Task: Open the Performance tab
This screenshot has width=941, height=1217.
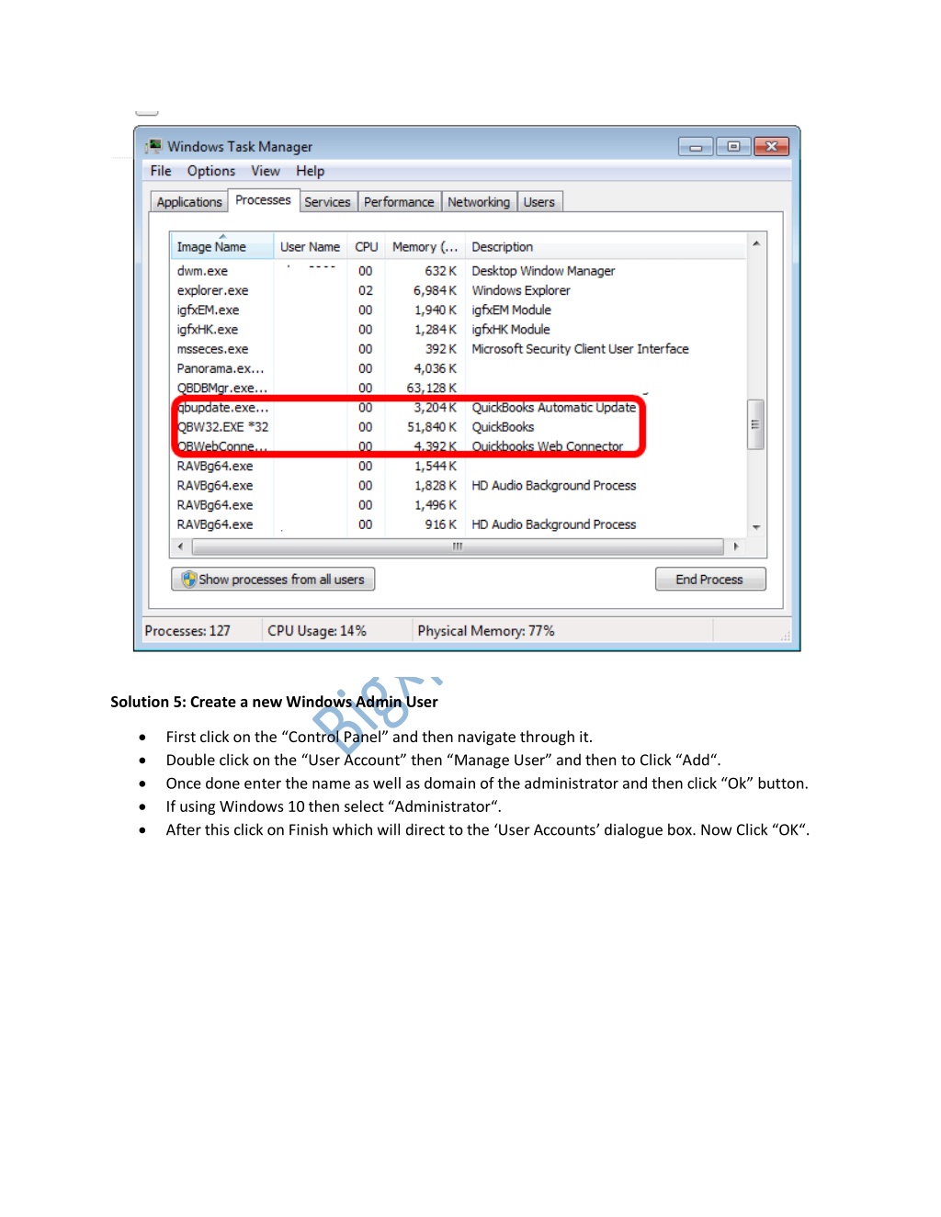Action: pos(399,202)
